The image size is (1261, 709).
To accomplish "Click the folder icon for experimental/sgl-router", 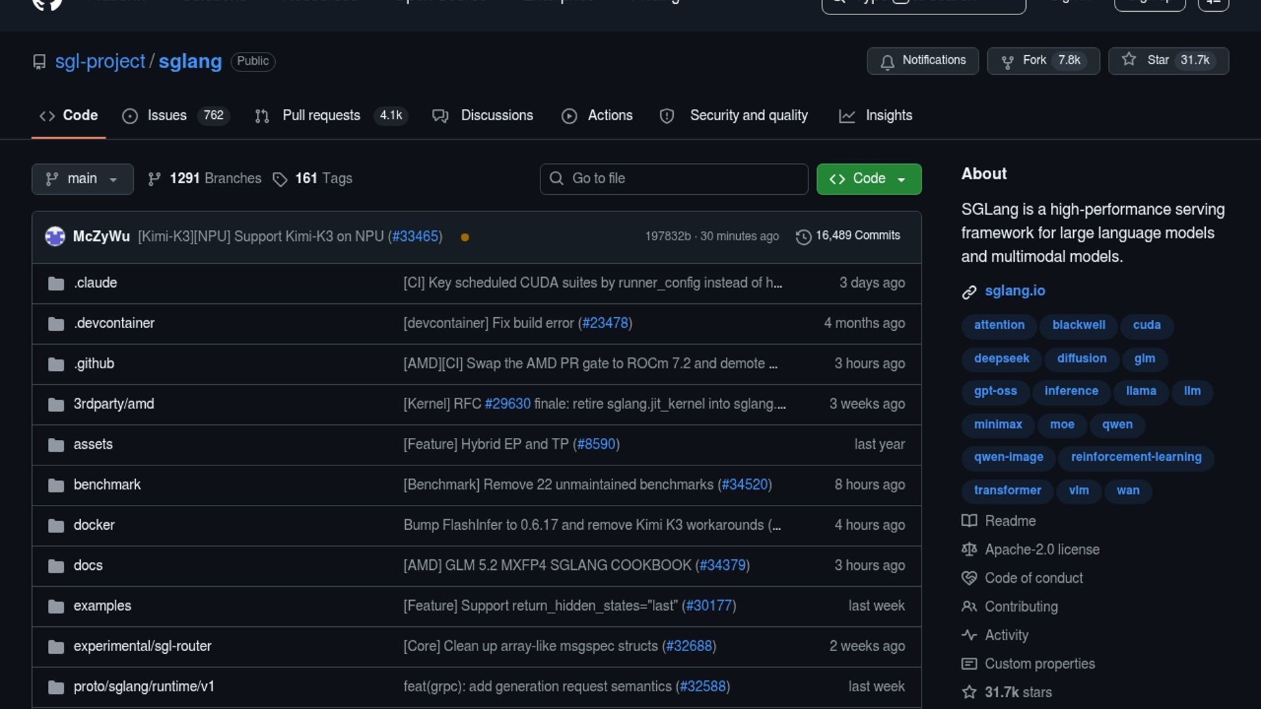I will (x=56, y=647).
